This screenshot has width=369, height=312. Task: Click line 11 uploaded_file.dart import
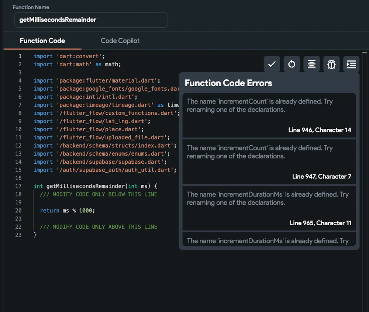102,138
